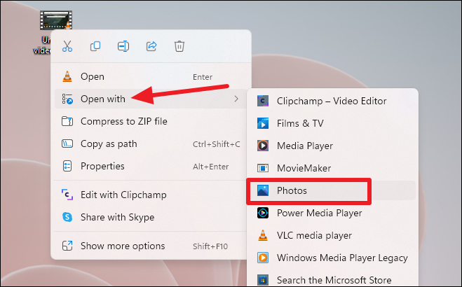
Task: Click the Open with list icon
Action: click(x=67, y=99)
